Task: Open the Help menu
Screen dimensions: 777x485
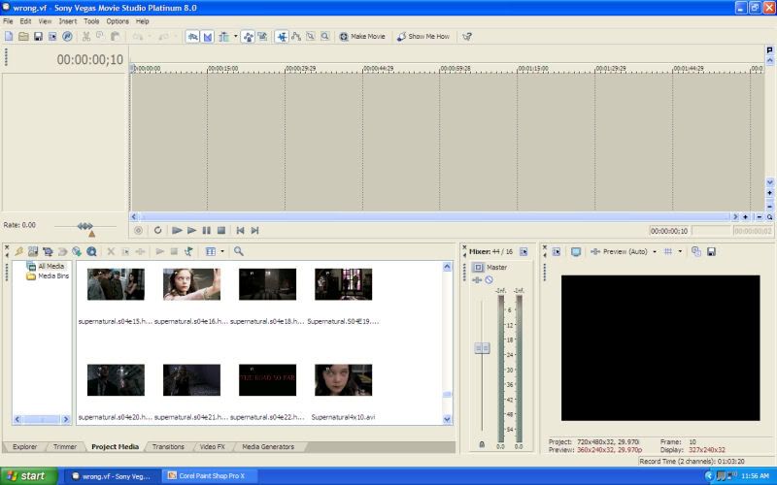Action: (142, 21)
